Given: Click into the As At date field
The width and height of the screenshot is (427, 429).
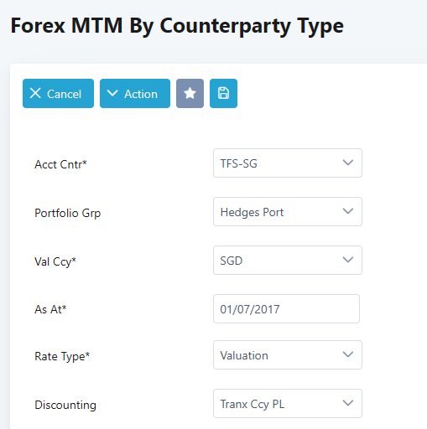Looking at the screenshot, I should [x=286, y=309].
